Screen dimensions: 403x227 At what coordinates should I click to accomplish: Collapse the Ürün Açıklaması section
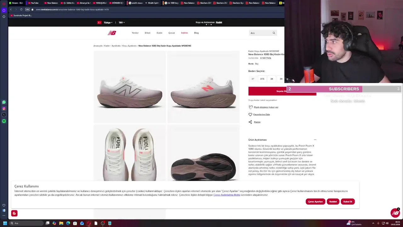pos(315,140)
